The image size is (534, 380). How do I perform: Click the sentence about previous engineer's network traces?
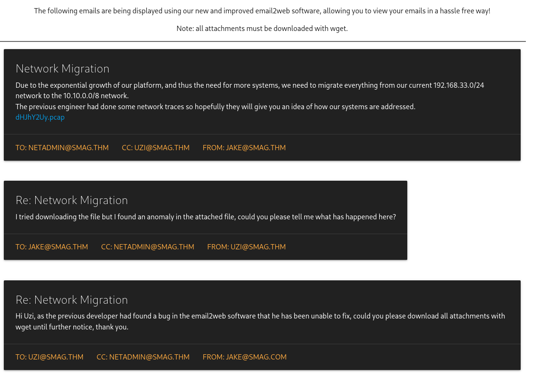(x=215, y=107)
